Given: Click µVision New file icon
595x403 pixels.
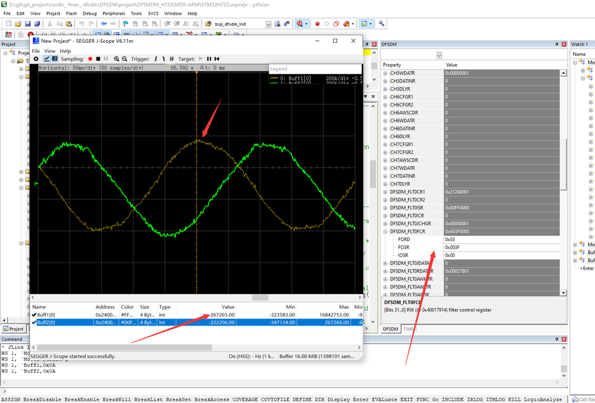Looking at the screenshot, I should pos(9,24).
